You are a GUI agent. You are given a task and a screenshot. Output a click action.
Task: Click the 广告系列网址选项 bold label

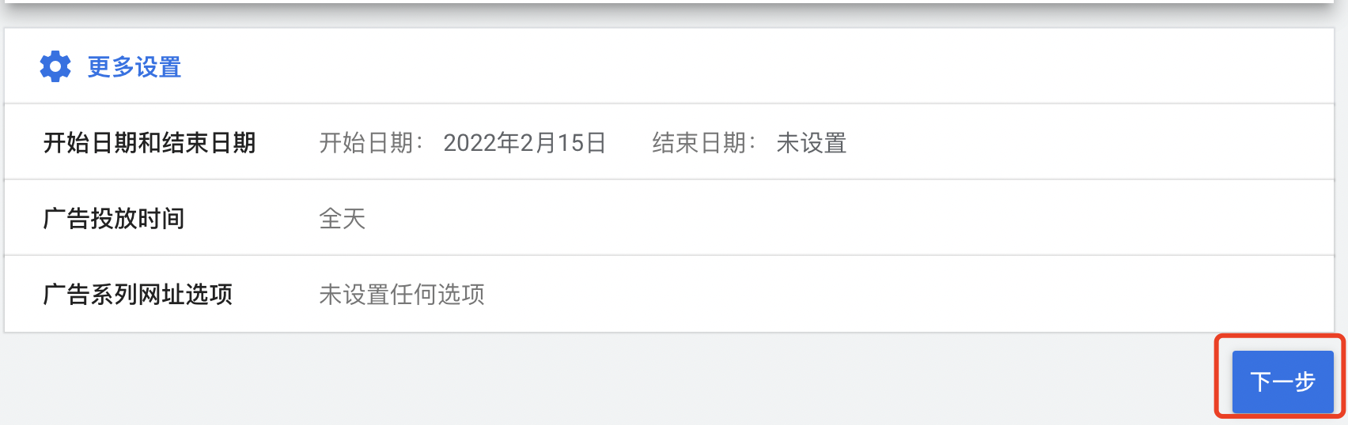(x=138, y=295)
